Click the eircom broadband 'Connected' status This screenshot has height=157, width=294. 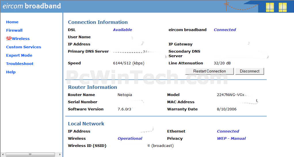point(225,30)
